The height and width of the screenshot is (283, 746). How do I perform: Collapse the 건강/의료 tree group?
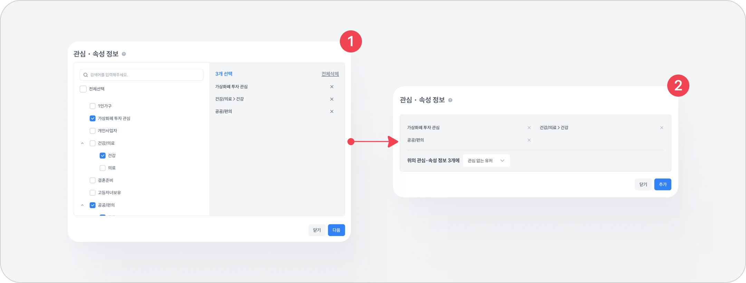(x=82, y=143)
